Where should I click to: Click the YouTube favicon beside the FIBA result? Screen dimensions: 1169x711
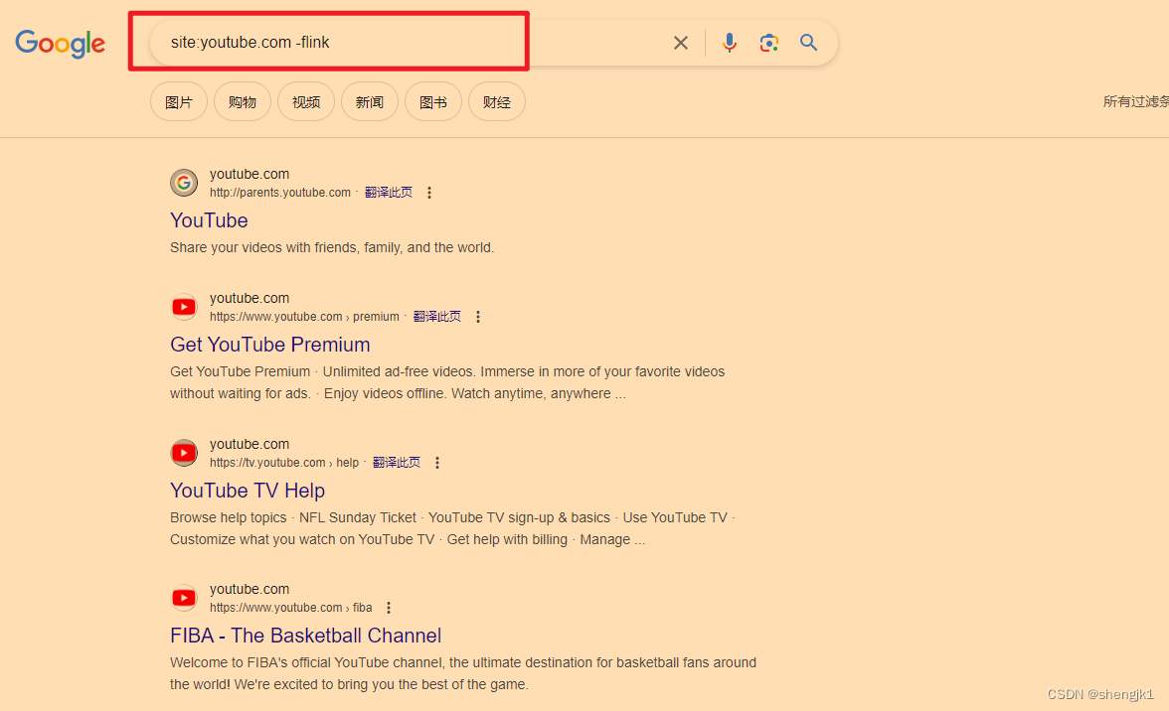[x=184, y=598]
